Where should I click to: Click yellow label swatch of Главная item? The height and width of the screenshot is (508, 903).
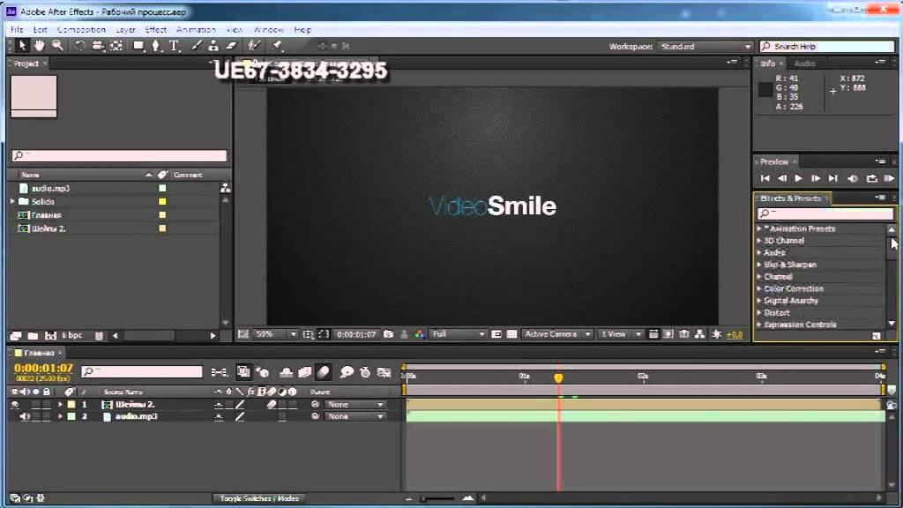162,215
